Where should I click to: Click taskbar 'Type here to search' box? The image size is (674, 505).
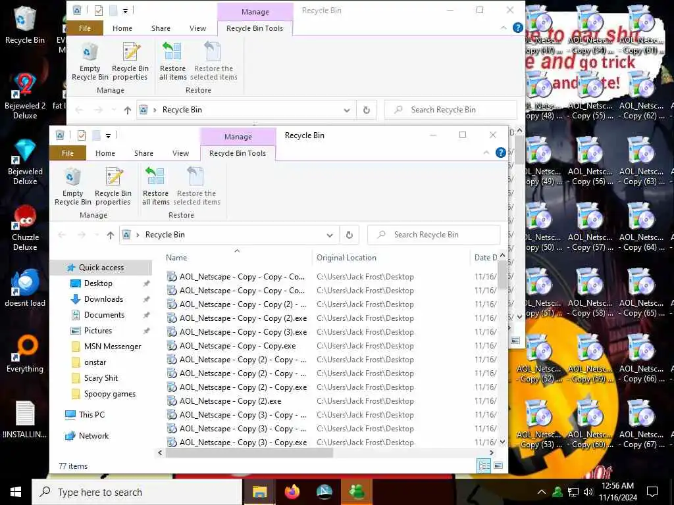[137, 492]
